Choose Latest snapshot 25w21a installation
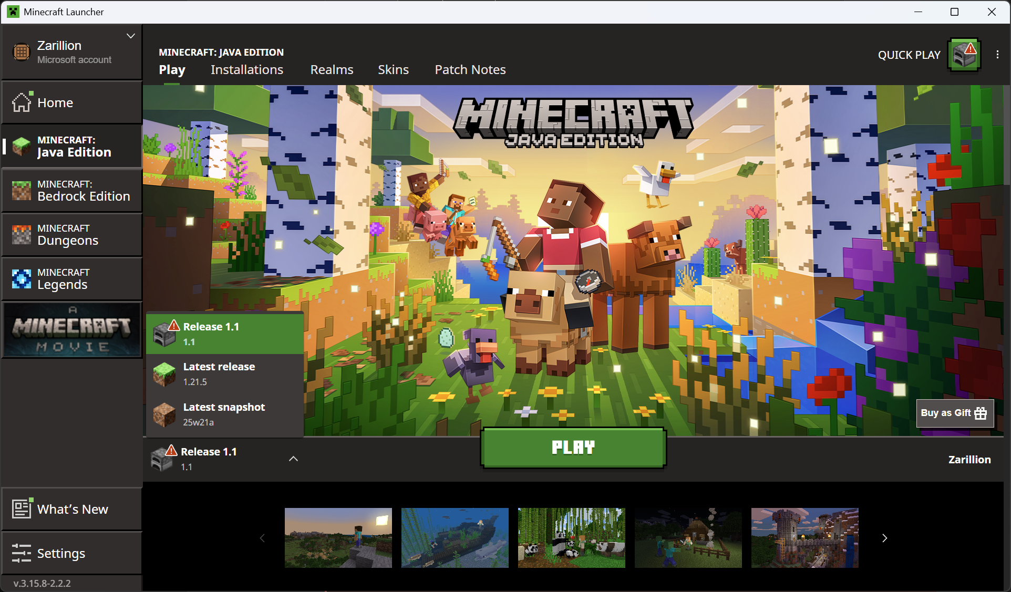Image resolution: width=1011 pixels, height=592 pixels. click(225, 414)
